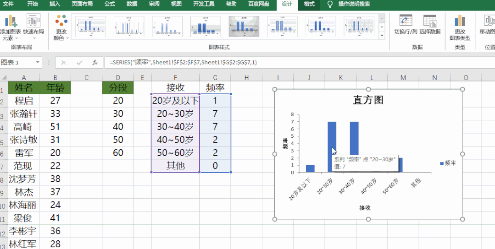Select the seventh chart style thumbnail
495x249 pixels.
tap(320, 27)
